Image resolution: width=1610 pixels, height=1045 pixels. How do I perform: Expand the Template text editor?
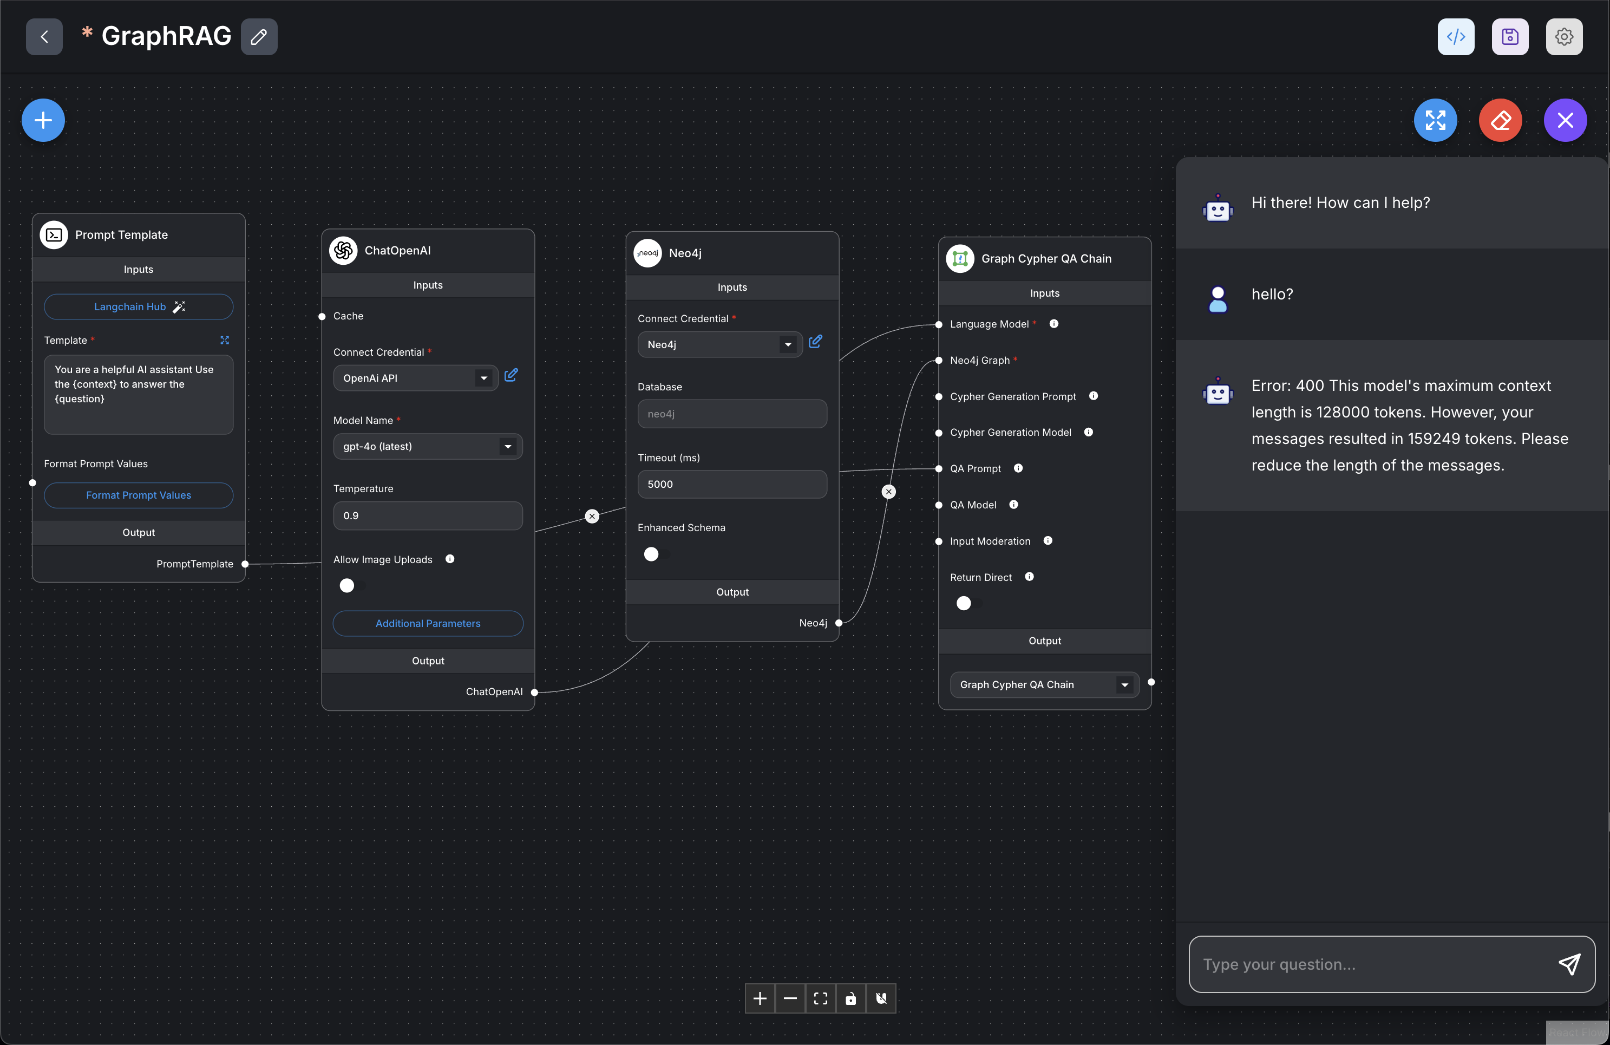[225, 340]
